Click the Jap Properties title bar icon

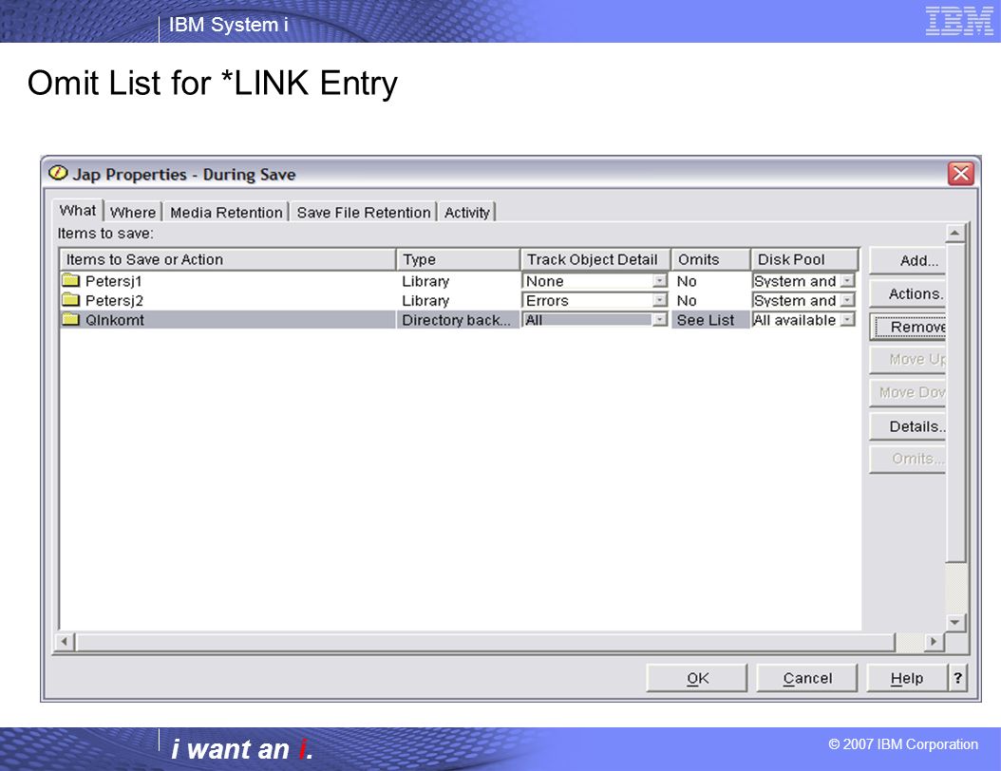[x=58, y=174]
